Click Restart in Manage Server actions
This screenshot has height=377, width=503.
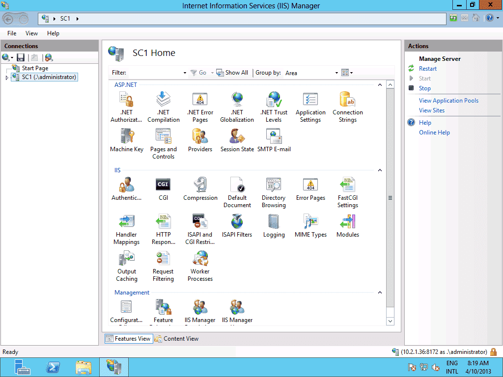click(428, 69)
